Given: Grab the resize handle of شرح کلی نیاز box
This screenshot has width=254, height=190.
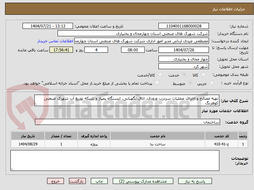Looking at the screenshot, I should 36,104.
